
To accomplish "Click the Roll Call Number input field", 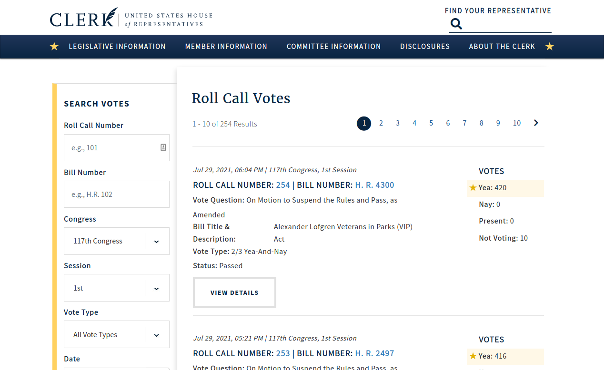I will [117, 148].
